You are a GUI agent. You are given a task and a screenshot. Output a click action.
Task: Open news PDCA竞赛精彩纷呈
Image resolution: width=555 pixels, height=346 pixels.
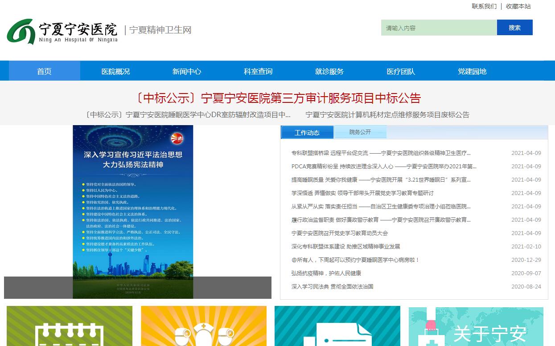click(384, 167)
